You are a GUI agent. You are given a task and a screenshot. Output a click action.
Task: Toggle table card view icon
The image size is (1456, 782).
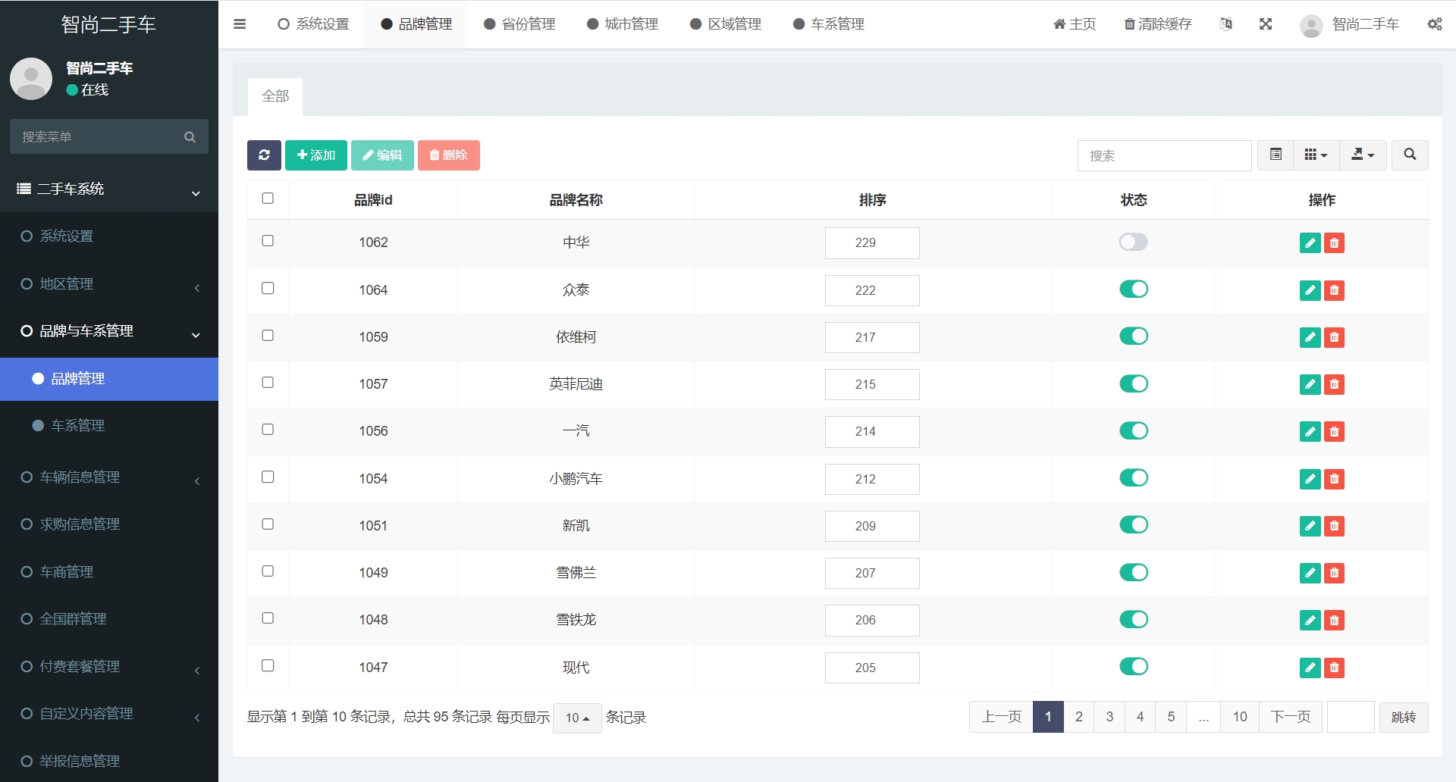pyautogui.click(x=1276, y=155)
